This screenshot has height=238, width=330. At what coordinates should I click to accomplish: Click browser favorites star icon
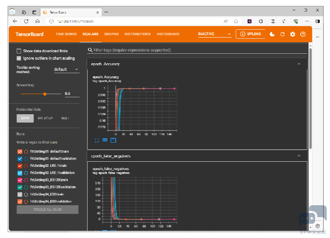coord(236,21)
